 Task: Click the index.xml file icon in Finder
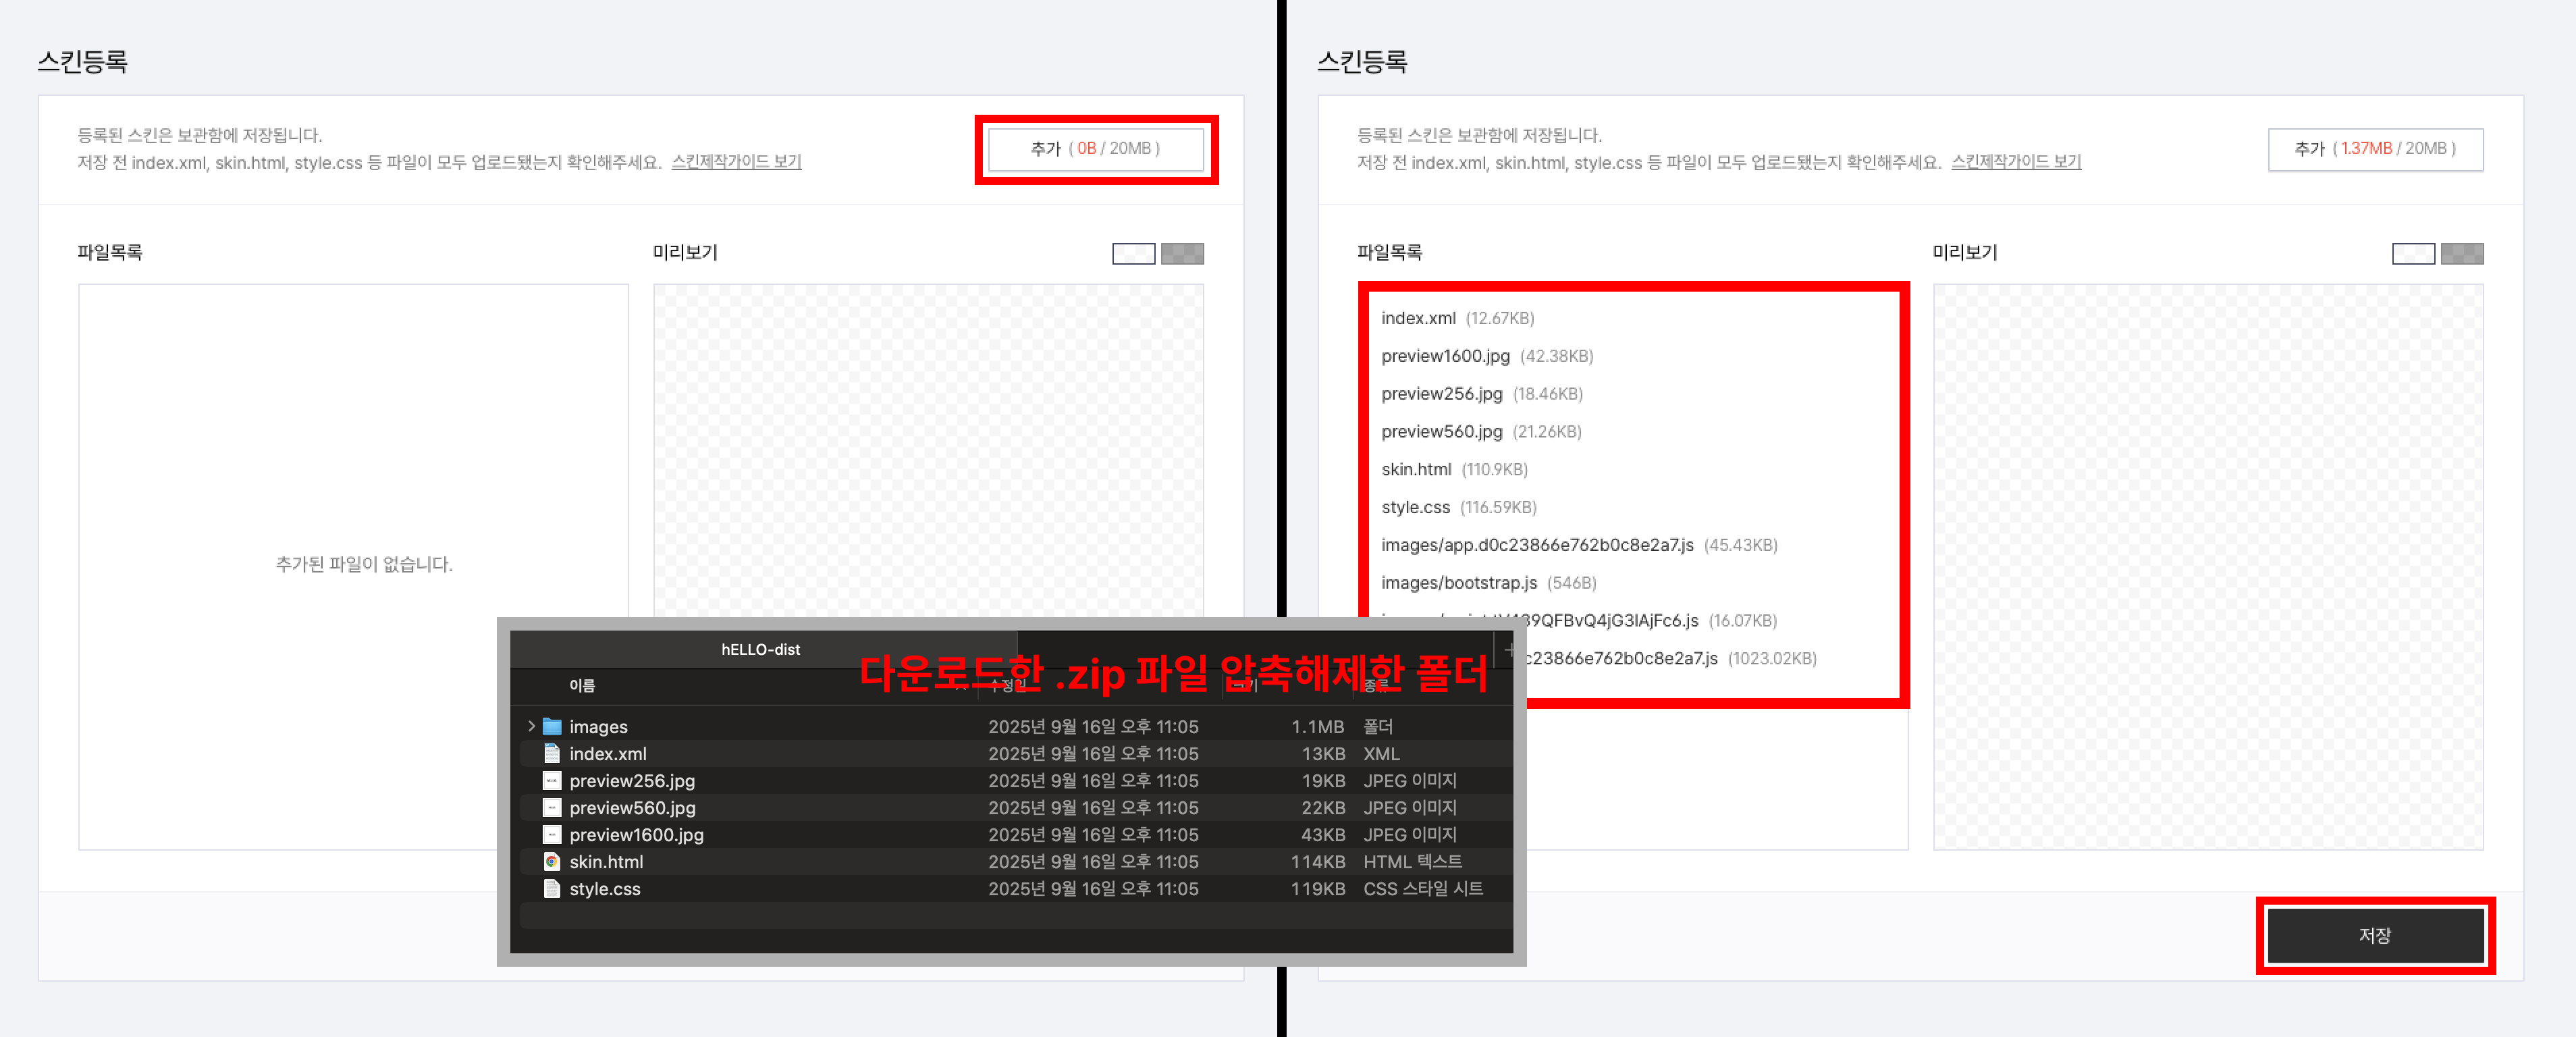(552, 754)
